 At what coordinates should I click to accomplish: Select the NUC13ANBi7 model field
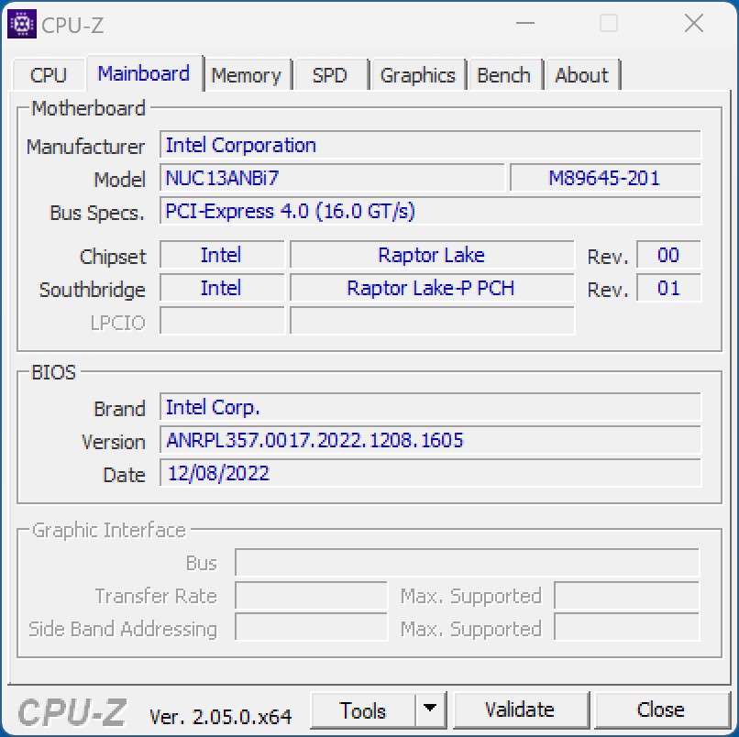[x=332, y=178]
